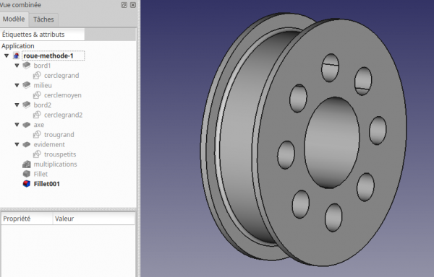Undock the Vue combinée panel
The height and width of the screenshot is (277, 434).
[x=124, y=5]
